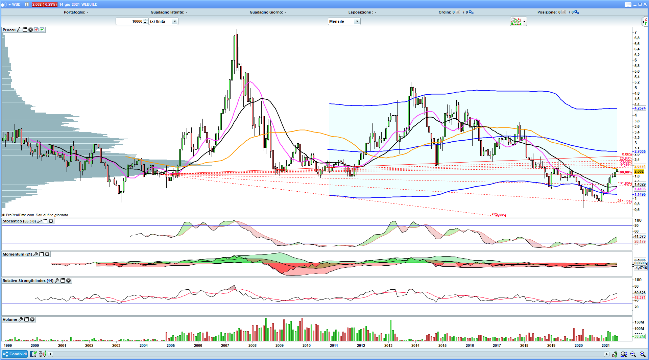Click the Relative Strength Index (14) label

click(28, 281)
